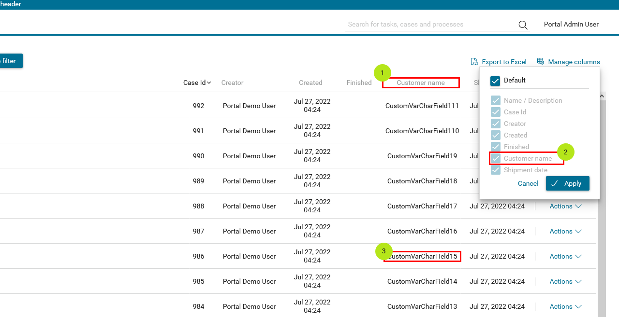Click Portal Demo User in row 986

[x=249, y=256]
